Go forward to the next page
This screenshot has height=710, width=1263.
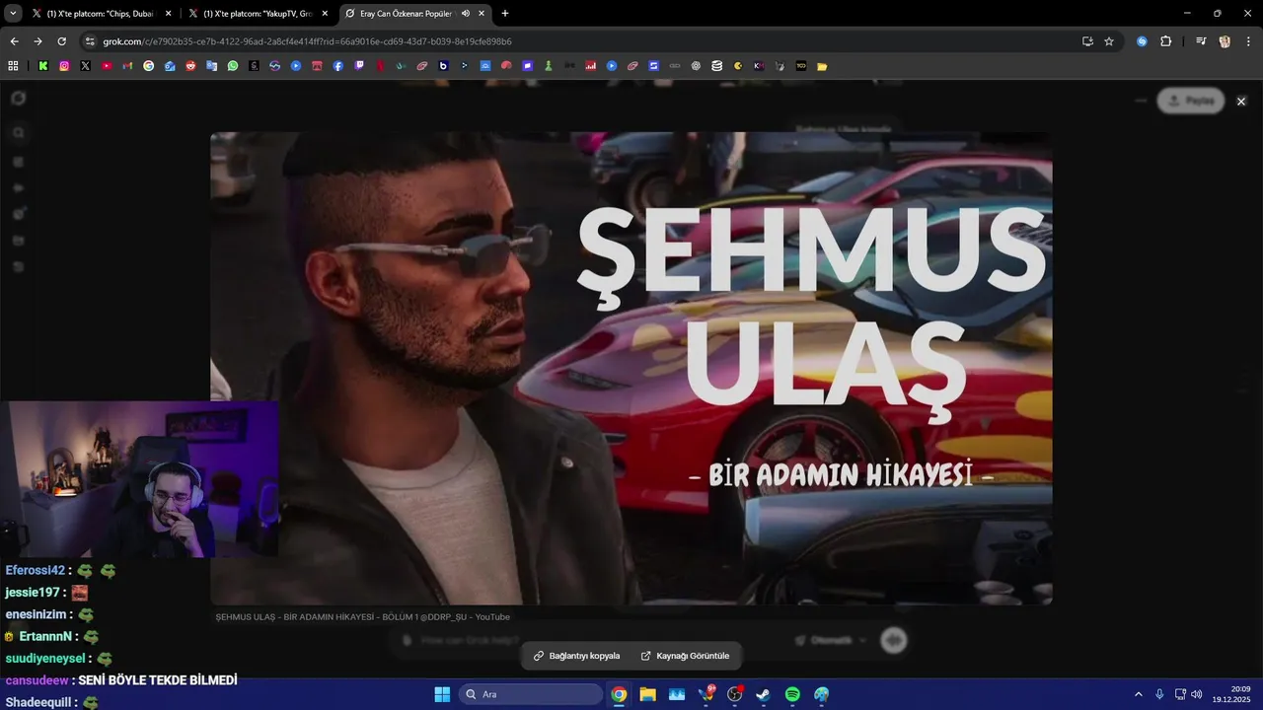point(37,41)
